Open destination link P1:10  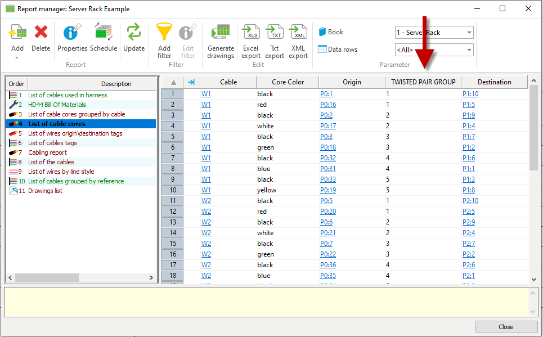[470, 94]
